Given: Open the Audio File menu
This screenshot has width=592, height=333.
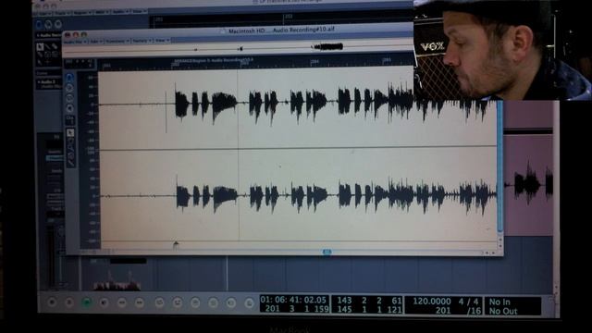Looking at the screenshot, I should click(74, 41).
